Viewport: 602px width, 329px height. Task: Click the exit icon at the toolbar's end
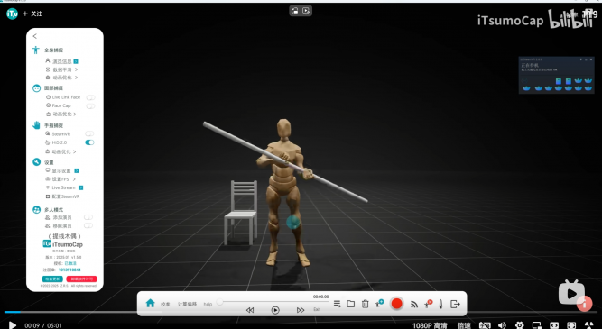(x=455, y=304)
